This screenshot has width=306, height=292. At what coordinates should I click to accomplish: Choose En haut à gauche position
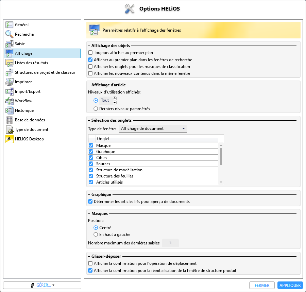pyautogui.click(x=96, y=235)
